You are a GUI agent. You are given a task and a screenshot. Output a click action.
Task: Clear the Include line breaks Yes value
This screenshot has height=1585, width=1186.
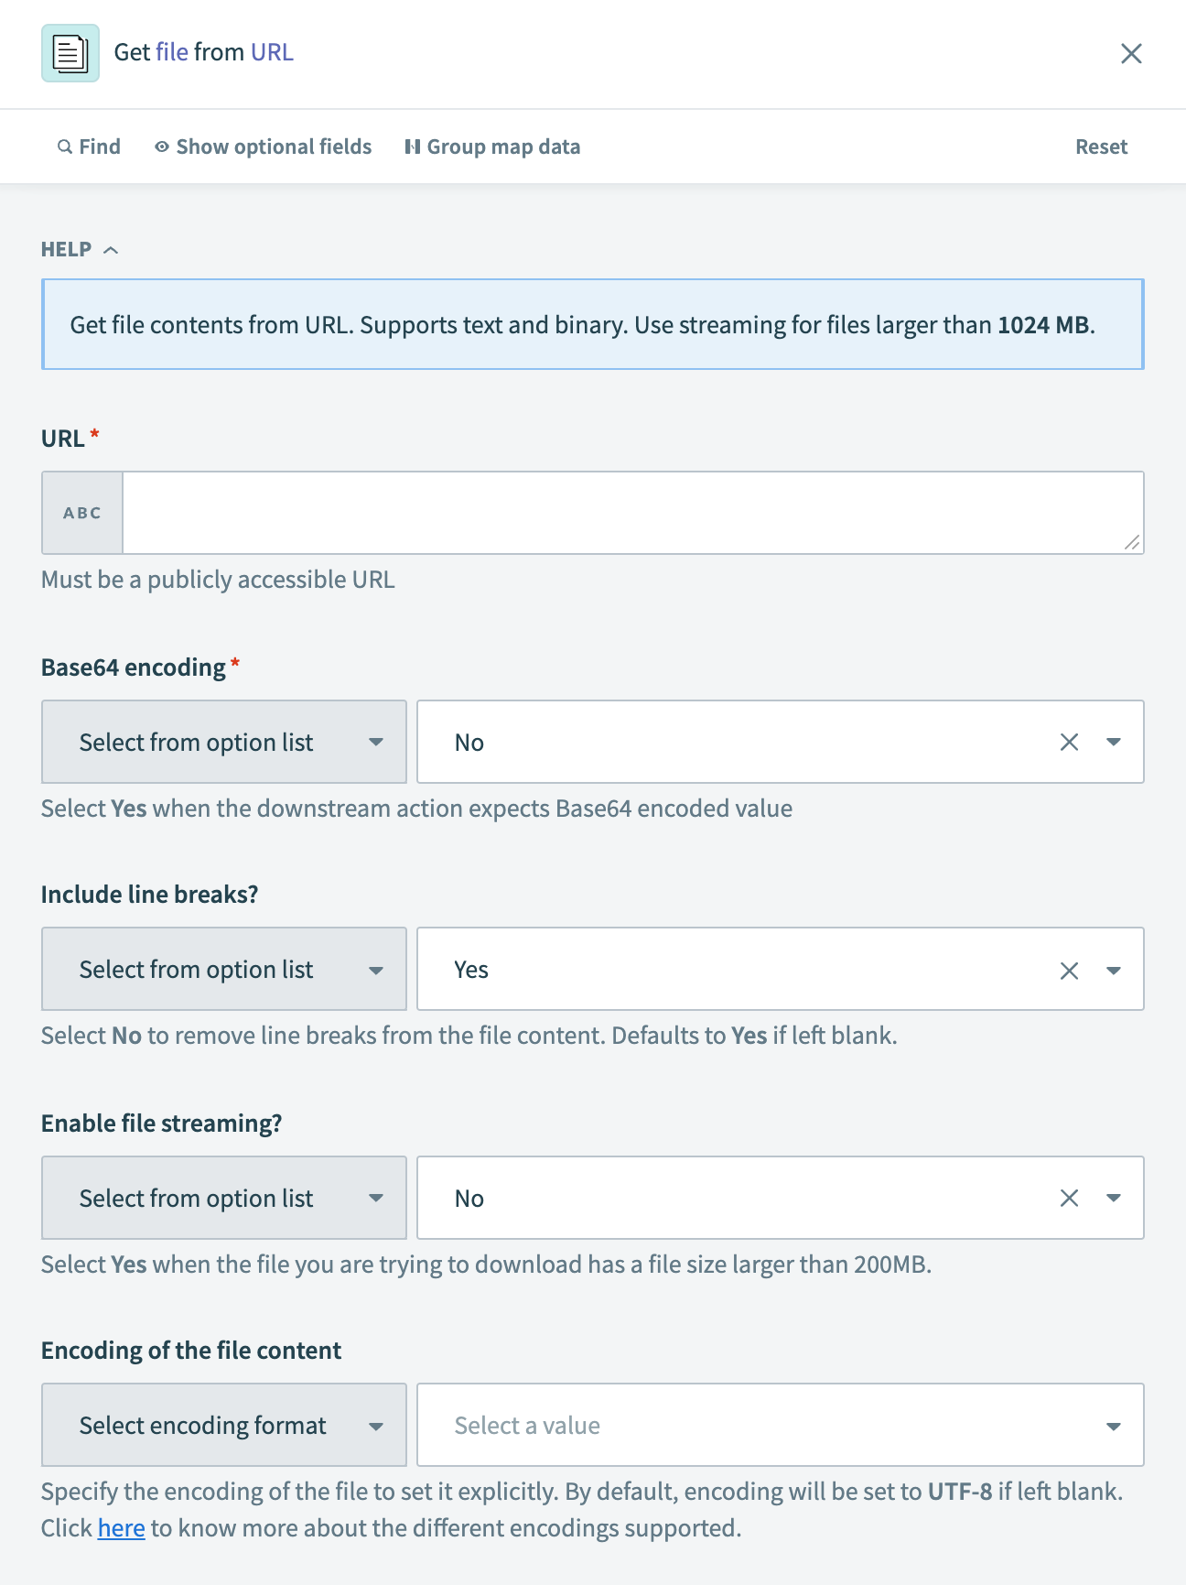1069,969
